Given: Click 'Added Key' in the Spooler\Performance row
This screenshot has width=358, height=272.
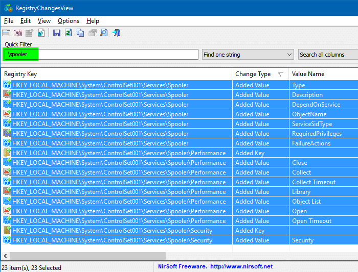Looking at the screenshot, I should coord(250,153).
